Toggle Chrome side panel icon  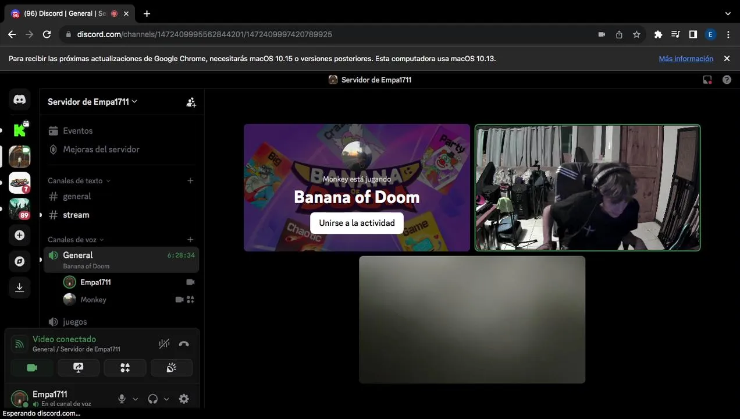click(693, 34)
